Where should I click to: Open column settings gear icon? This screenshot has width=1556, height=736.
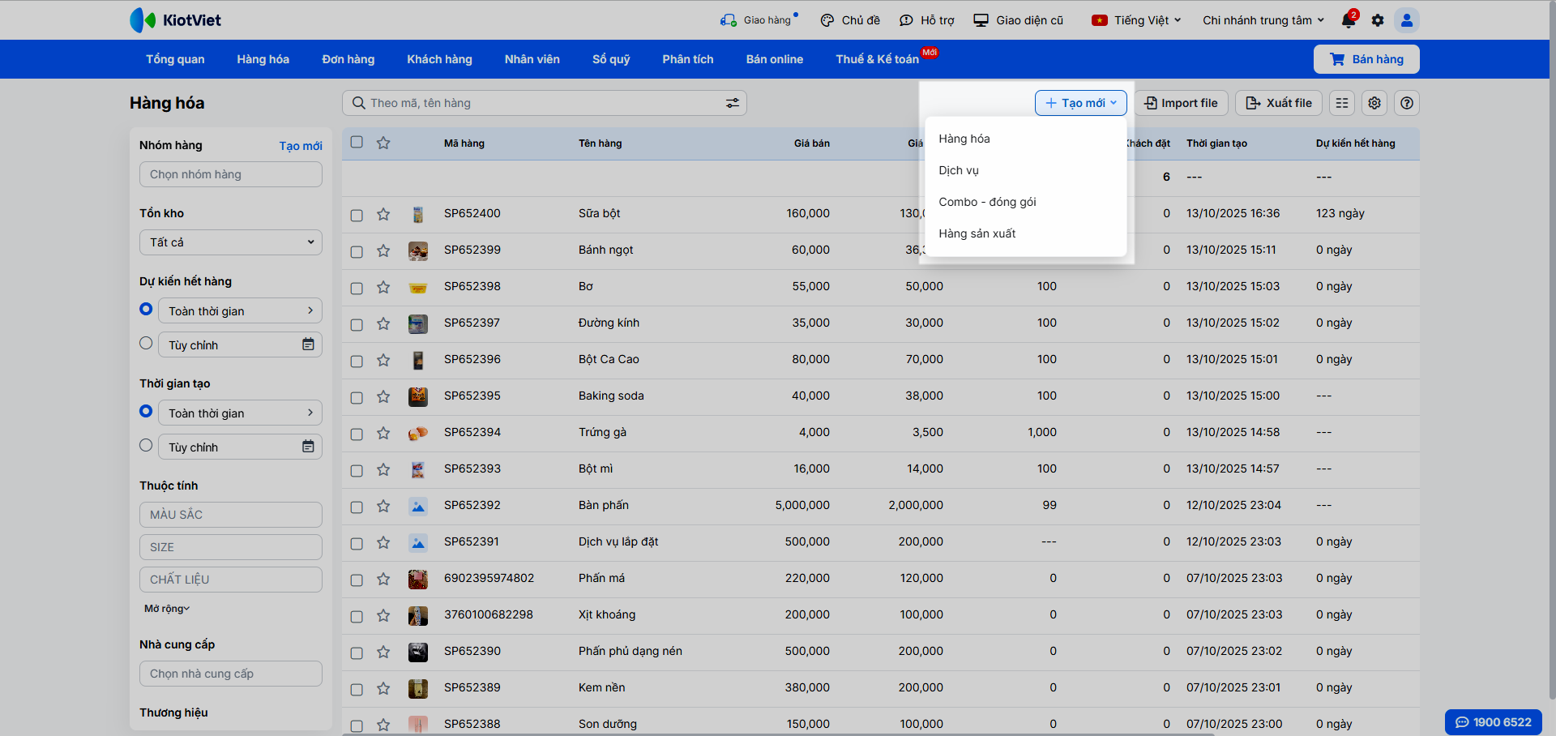1374,103
